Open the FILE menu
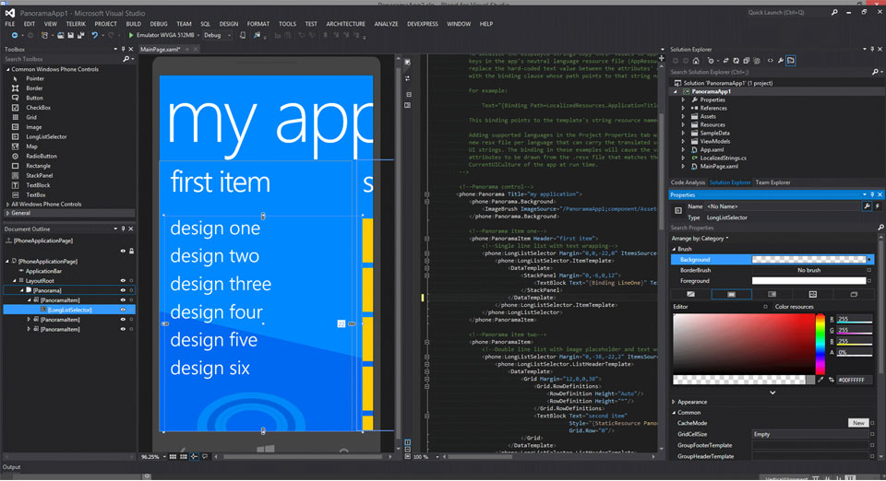The image size is (886, 481). (x=10, y=24)
